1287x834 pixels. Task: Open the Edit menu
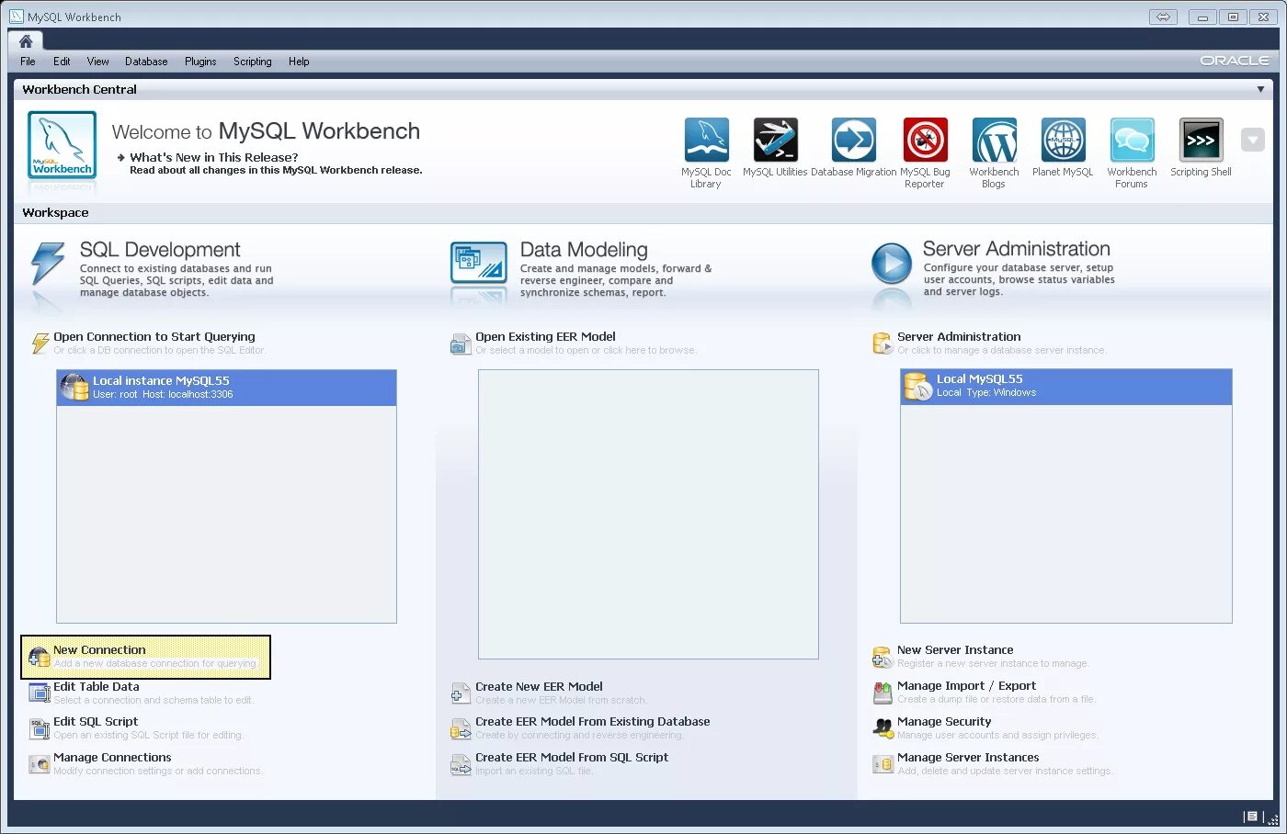62,62
